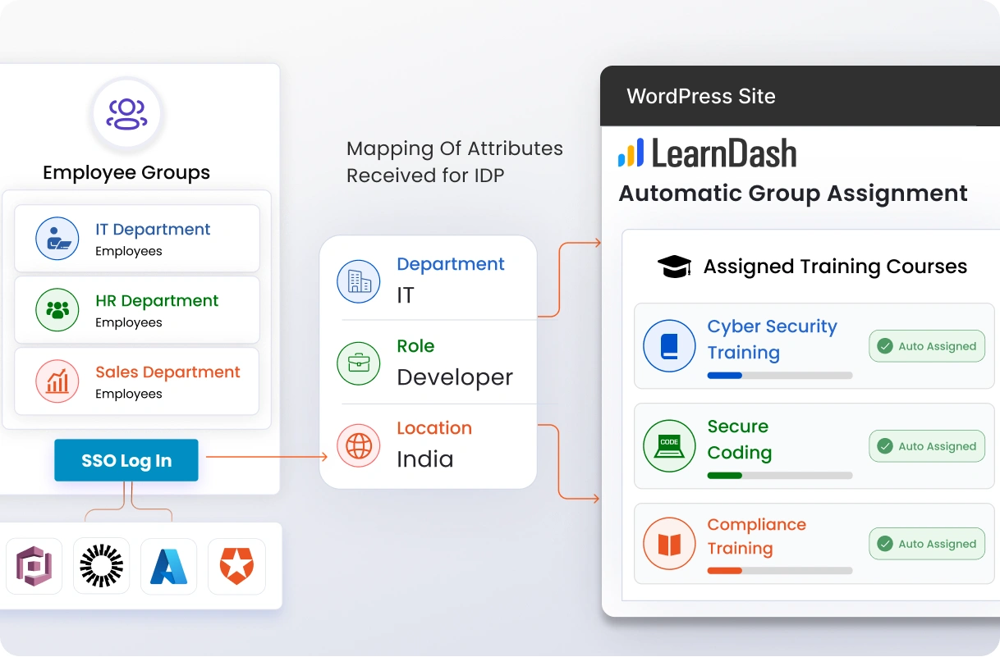Click the LearnDash wordmark text
Screen dimensions: 1000x657
[724, 153]
